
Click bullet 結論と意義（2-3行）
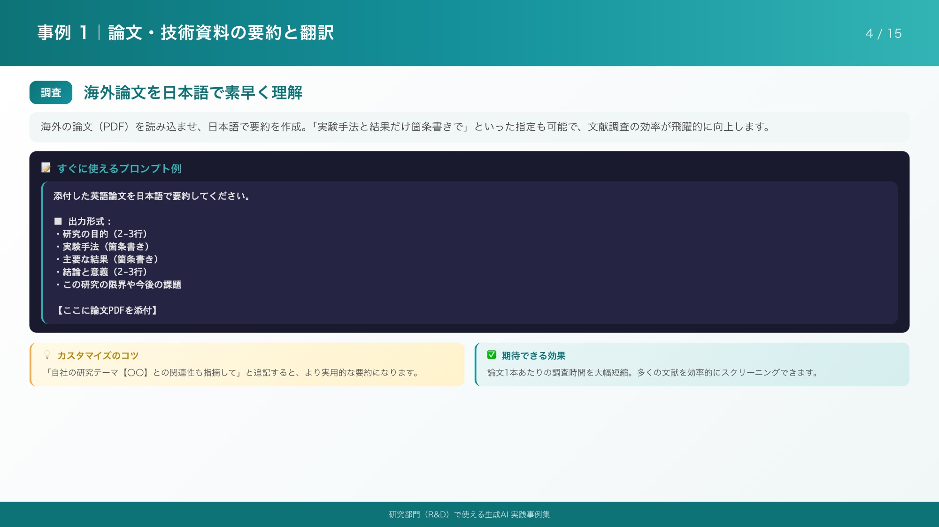pyautogui.click(x=102, y=272)
